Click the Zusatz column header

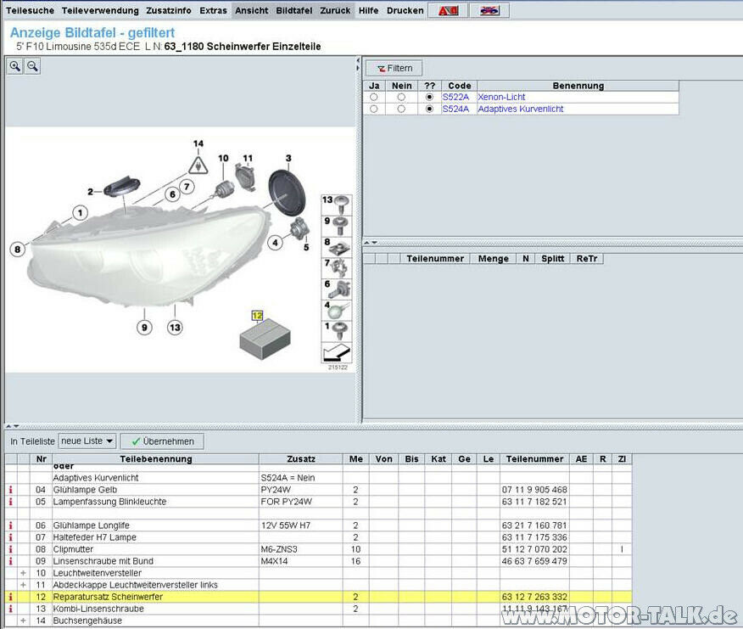(x=301, y=458)
